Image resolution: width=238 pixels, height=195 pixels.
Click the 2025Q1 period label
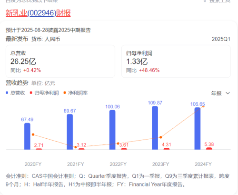click(x=221, y=39)
